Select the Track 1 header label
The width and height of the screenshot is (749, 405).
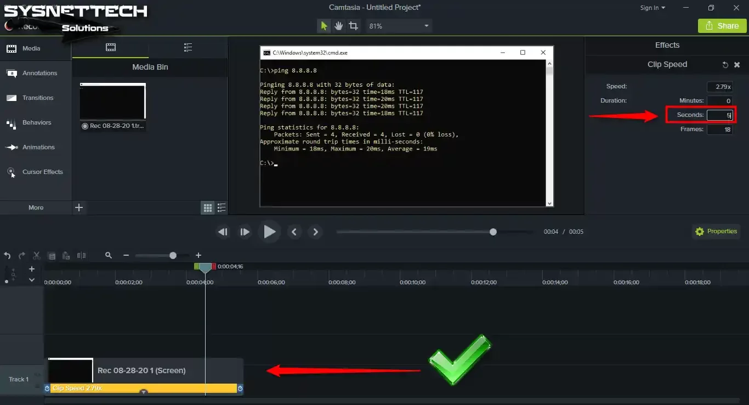[19, 380]
